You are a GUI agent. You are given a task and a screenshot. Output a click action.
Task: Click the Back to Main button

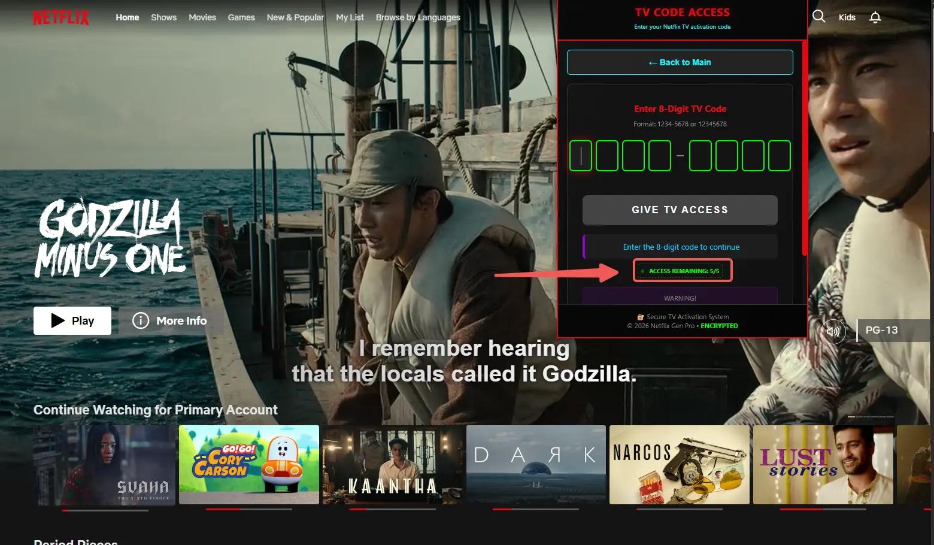[680, 62]
